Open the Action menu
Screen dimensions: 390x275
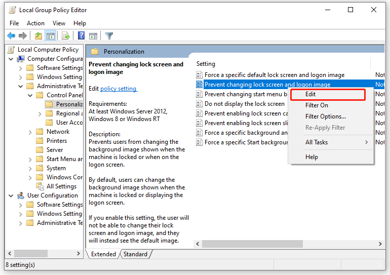(x=35, y=23)
